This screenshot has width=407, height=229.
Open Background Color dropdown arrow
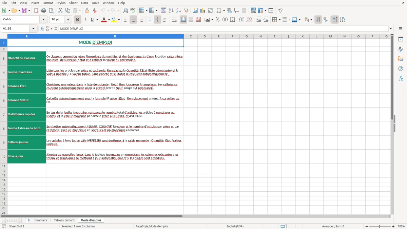(119, 20)
